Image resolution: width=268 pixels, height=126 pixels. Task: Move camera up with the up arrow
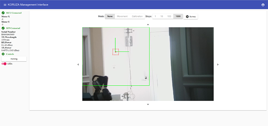pyautogui.click(x=148, y=25)
